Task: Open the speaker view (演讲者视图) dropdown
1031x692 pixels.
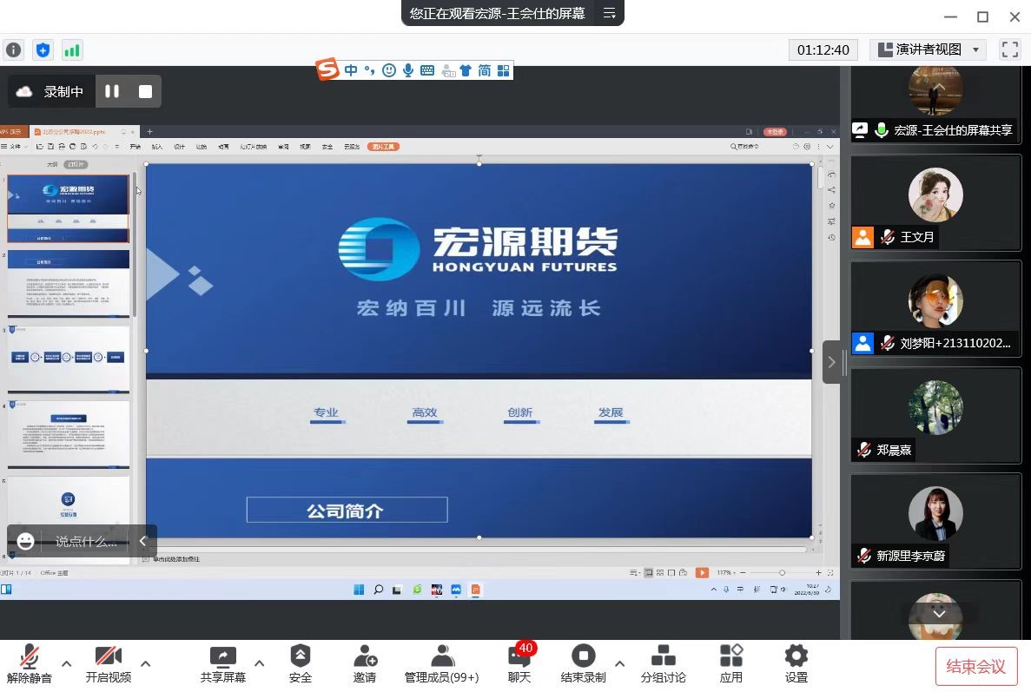Action: pos(929,50)
